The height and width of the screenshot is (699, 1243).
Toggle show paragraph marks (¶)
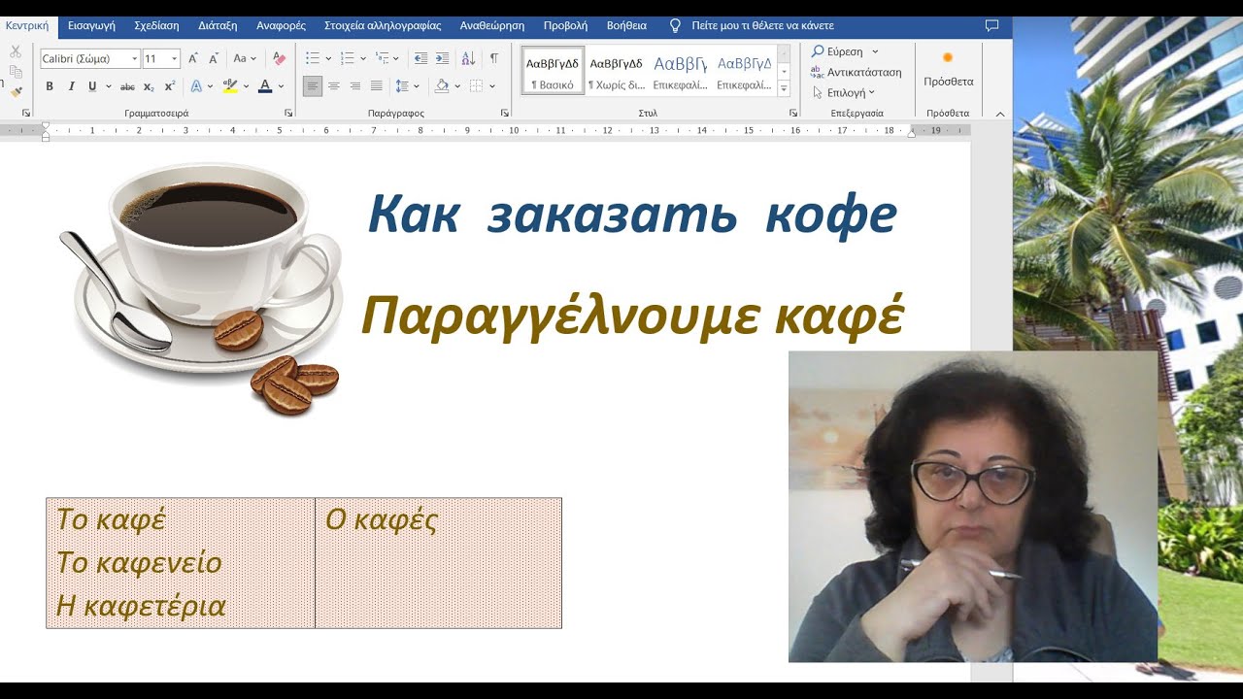click(x=494, y=58)
